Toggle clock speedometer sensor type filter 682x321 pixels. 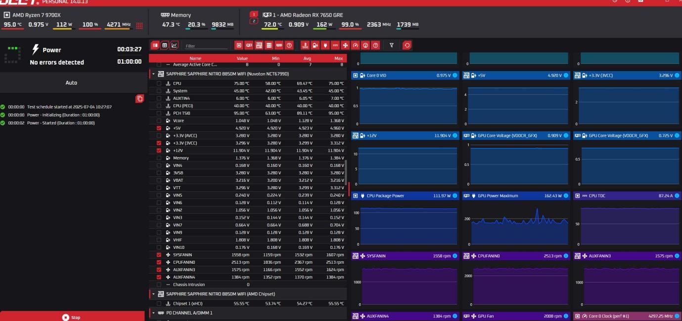355,45
